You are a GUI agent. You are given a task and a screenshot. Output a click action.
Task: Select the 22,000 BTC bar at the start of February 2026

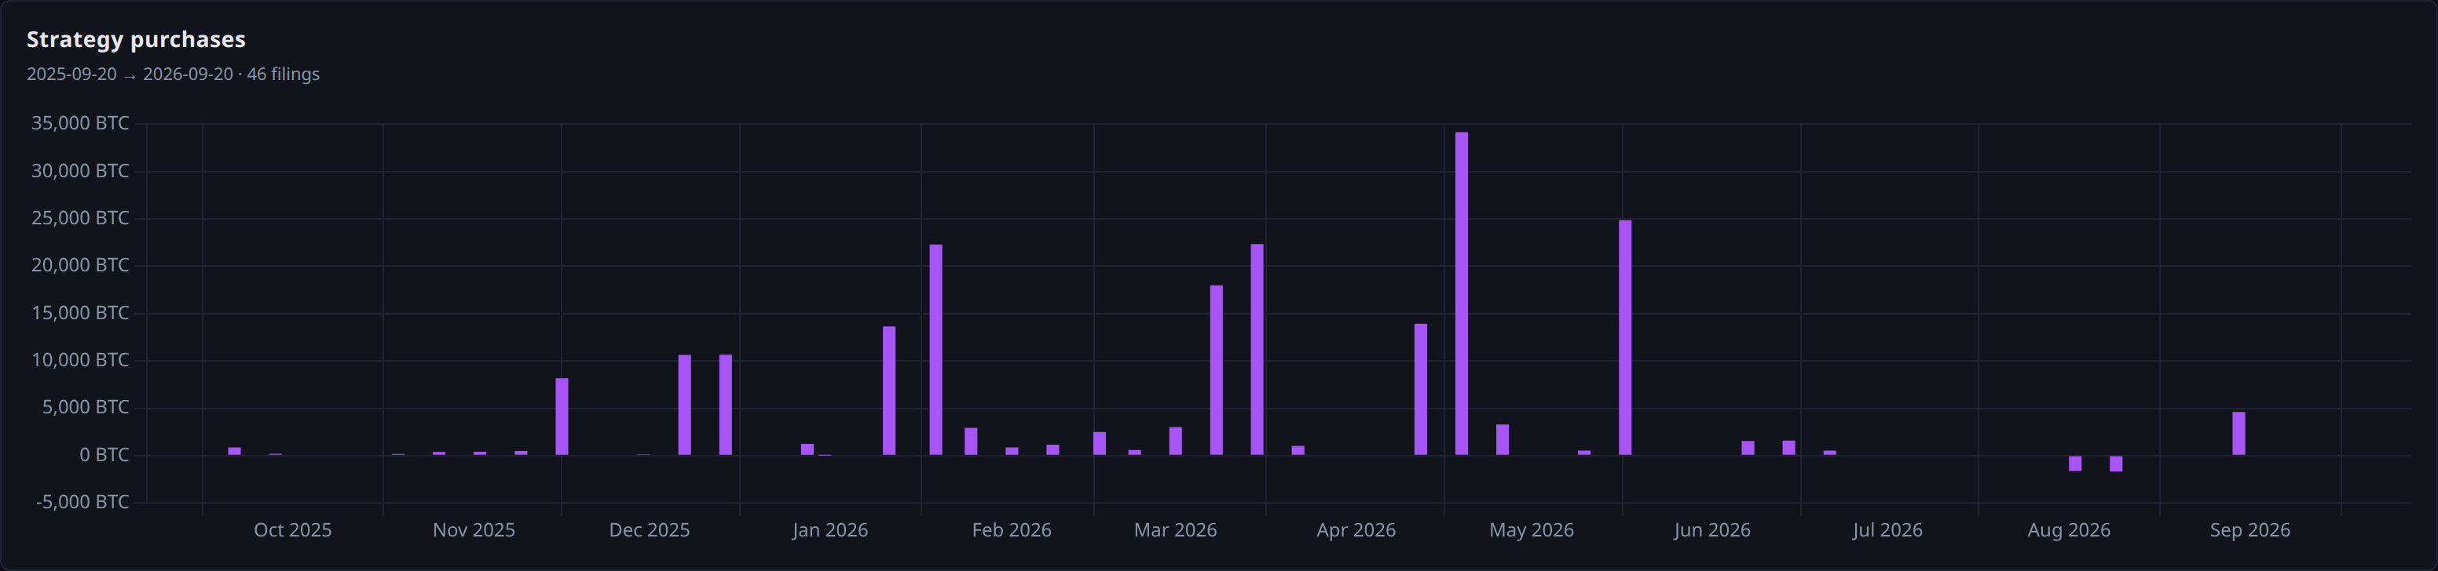pyautogui.click(x=936, y=350)
